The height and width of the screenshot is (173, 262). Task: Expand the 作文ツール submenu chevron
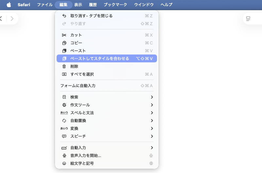coord(152,105)
